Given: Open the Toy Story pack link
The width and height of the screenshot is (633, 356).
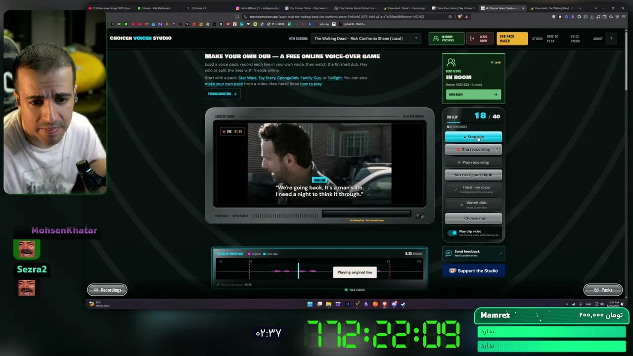Looking at the screenshot, I should [x=267, y=78].
